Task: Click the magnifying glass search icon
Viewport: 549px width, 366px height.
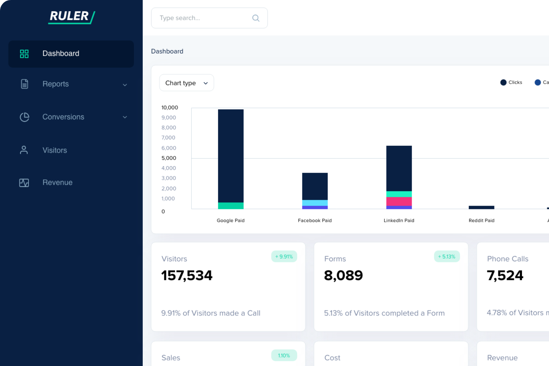Action: pyautogui.click(x=256, y=18)
